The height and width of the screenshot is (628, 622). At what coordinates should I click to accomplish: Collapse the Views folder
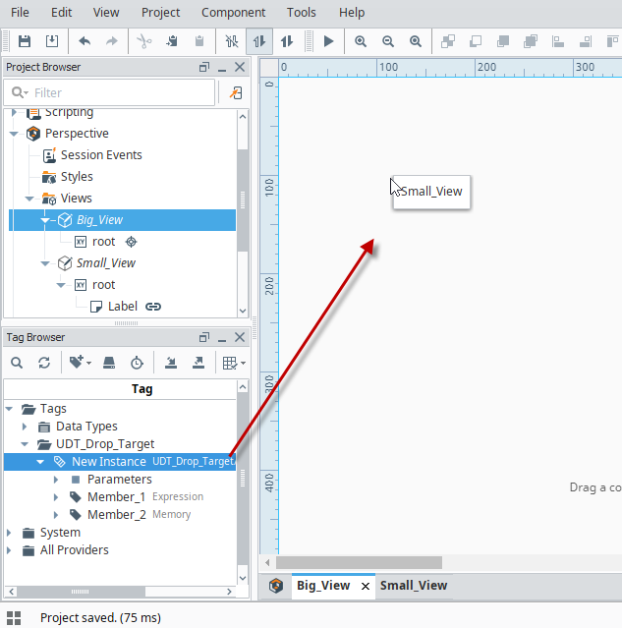29,199
